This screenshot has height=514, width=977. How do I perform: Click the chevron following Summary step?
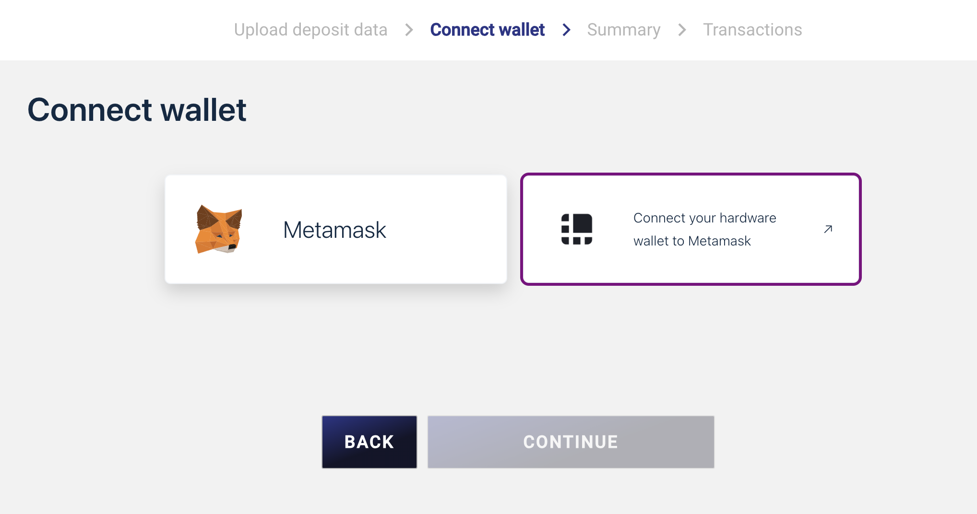coord(682,30)
